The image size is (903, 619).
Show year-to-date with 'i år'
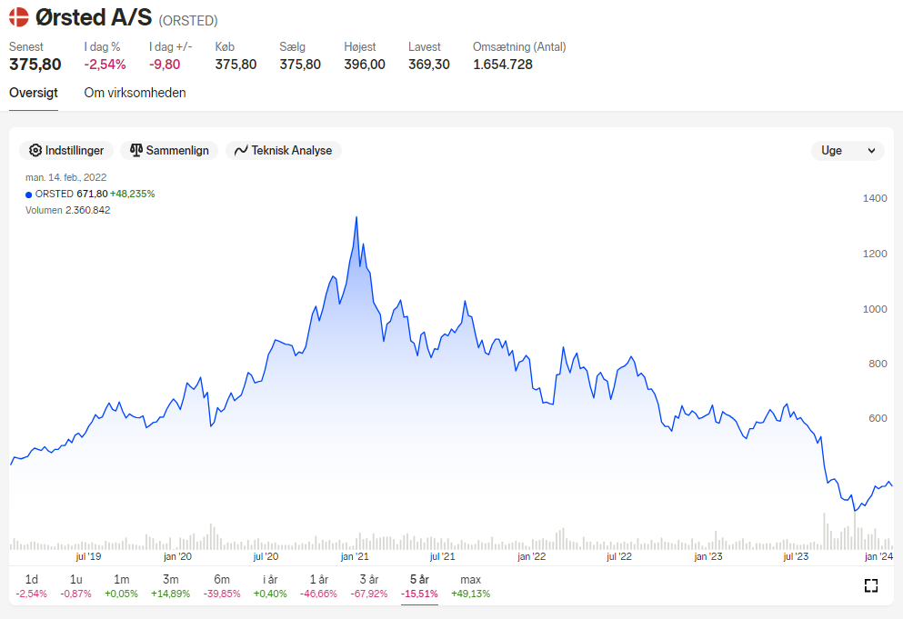[x=270, y=586]
